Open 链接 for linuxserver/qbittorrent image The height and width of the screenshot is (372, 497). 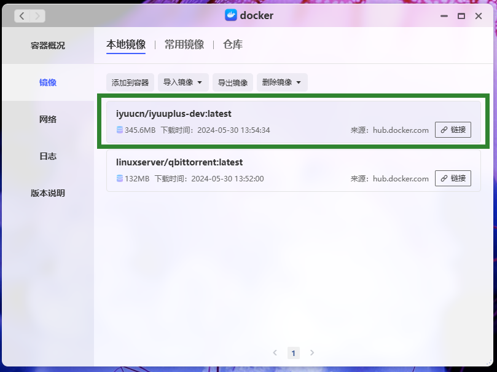click(453, 178)
